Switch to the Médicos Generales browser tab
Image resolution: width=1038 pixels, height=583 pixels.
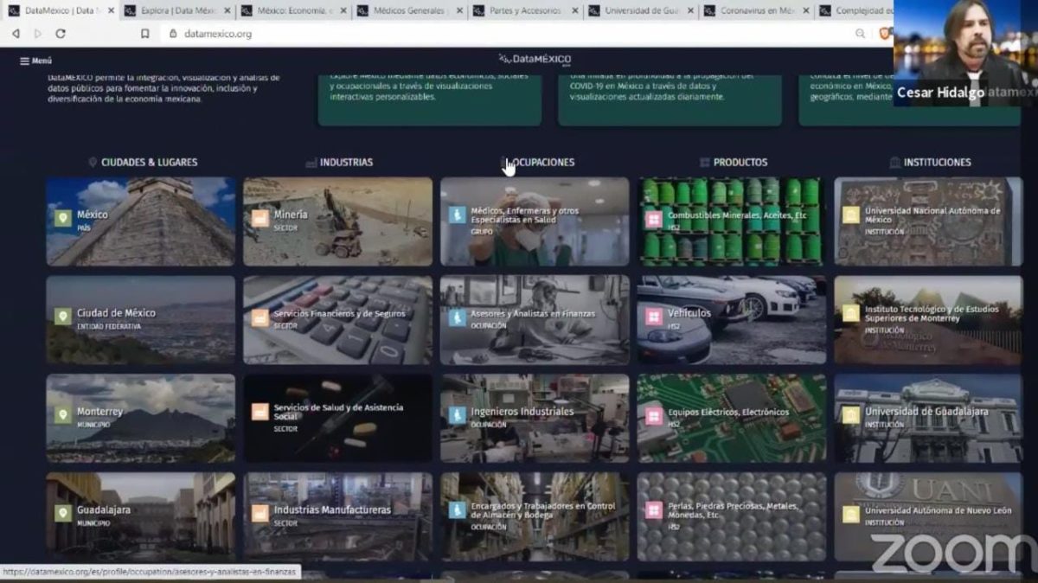click(x=407, y=10)
